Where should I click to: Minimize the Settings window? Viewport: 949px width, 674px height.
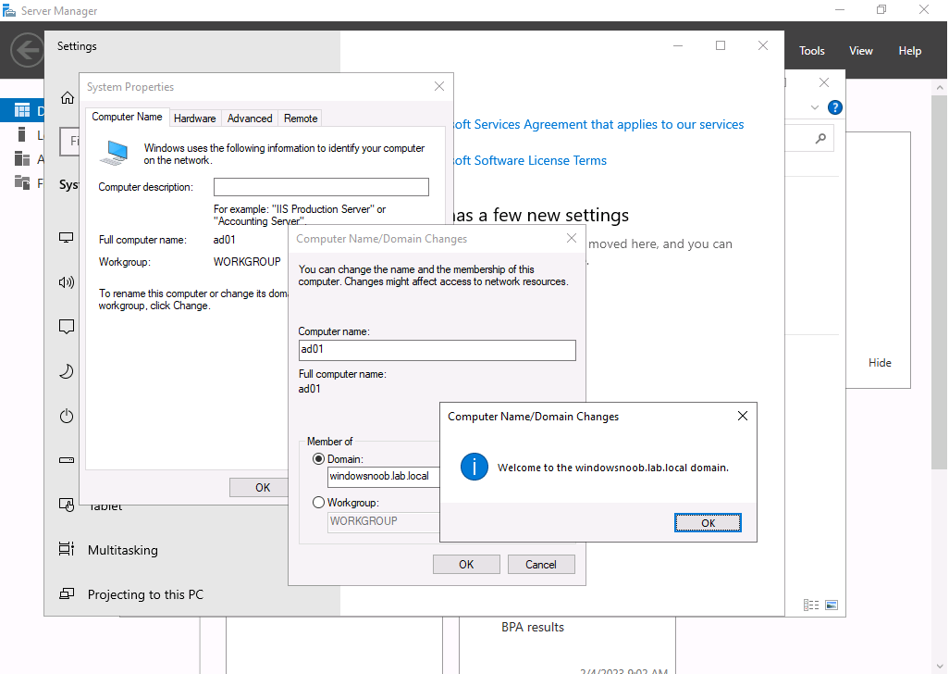pyautogui.click(x=678, y=45)
